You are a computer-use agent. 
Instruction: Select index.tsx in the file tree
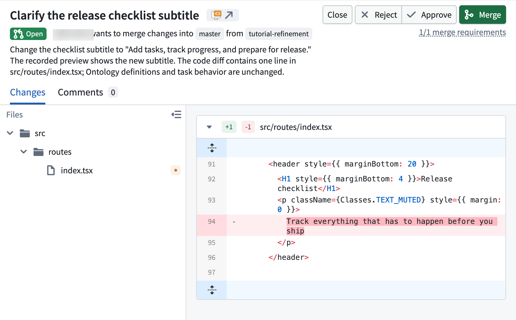coord(77,170)
